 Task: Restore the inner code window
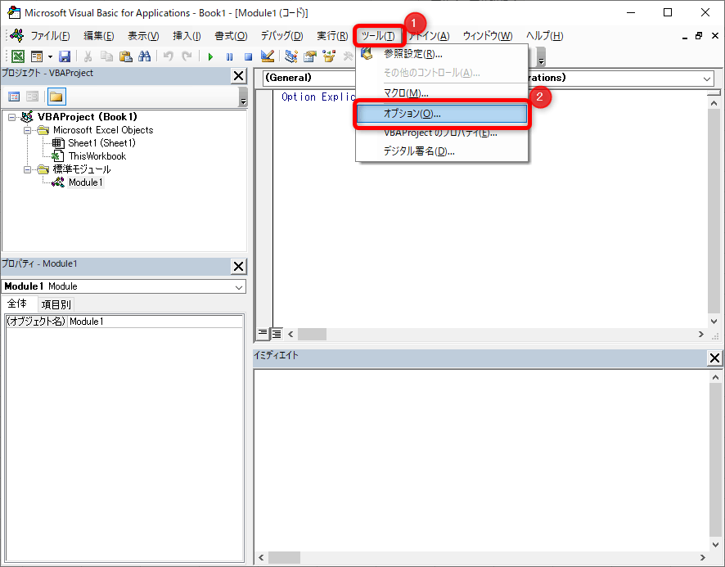(699, 36)
